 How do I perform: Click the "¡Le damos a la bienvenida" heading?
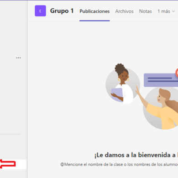pos(136,155)
